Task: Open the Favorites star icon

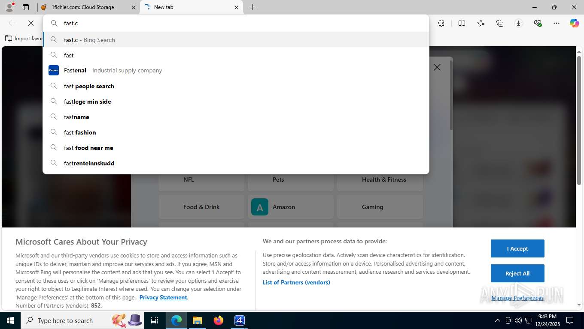Action: click(x=481, y=23)
